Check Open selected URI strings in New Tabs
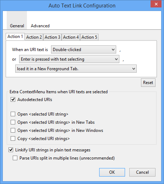 pyautogui.click(x=13, y=122)
